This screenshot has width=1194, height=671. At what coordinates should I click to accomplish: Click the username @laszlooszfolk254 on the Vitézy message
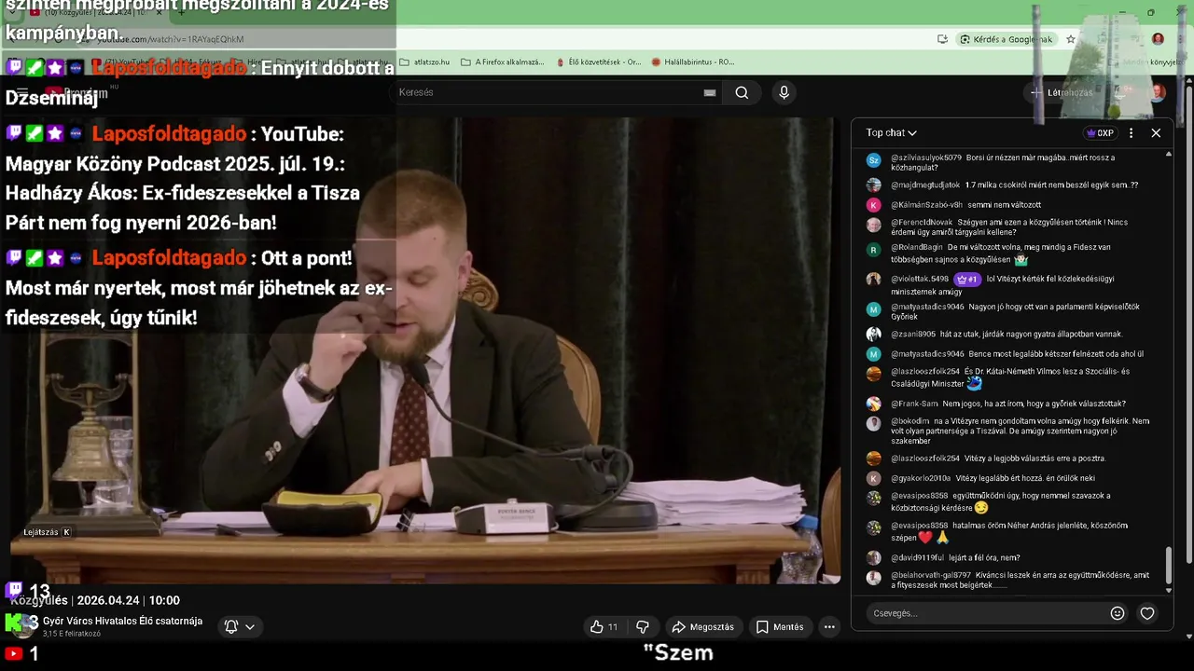925,459
